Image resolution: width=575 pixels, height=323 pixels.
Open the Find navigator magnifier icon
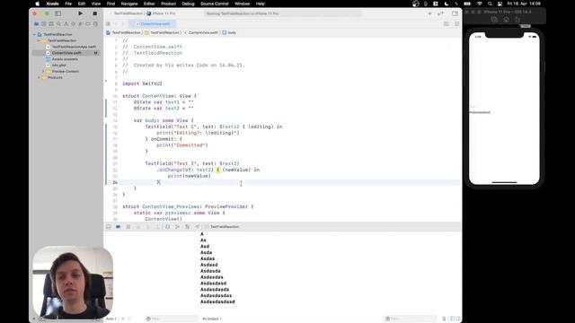58,24
